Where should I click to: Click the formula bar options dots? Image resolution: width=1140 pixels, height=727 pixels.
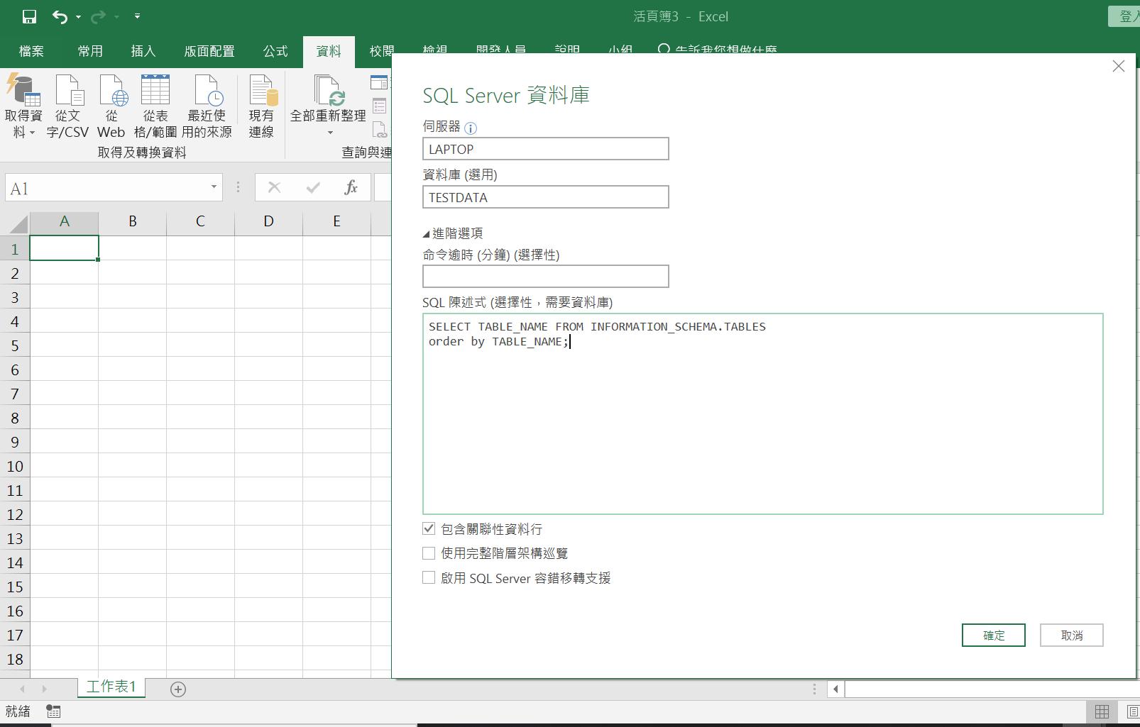pos(238,188)
